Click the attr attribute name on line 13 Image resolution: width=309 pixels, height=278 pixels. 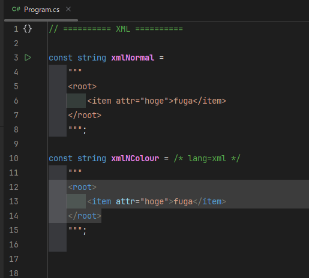pyautogui.click(x=125, y=201)
